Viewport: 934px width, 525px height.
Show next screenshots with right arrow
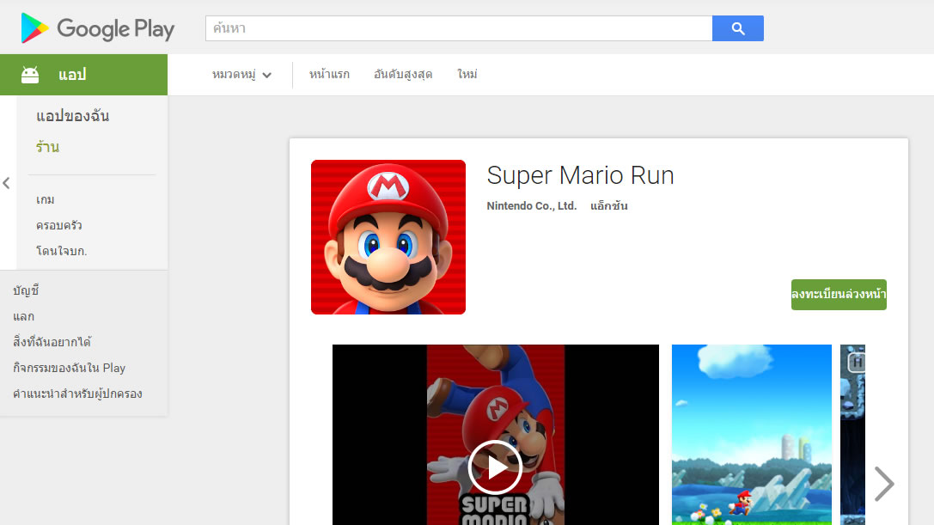tap(883, 484)
